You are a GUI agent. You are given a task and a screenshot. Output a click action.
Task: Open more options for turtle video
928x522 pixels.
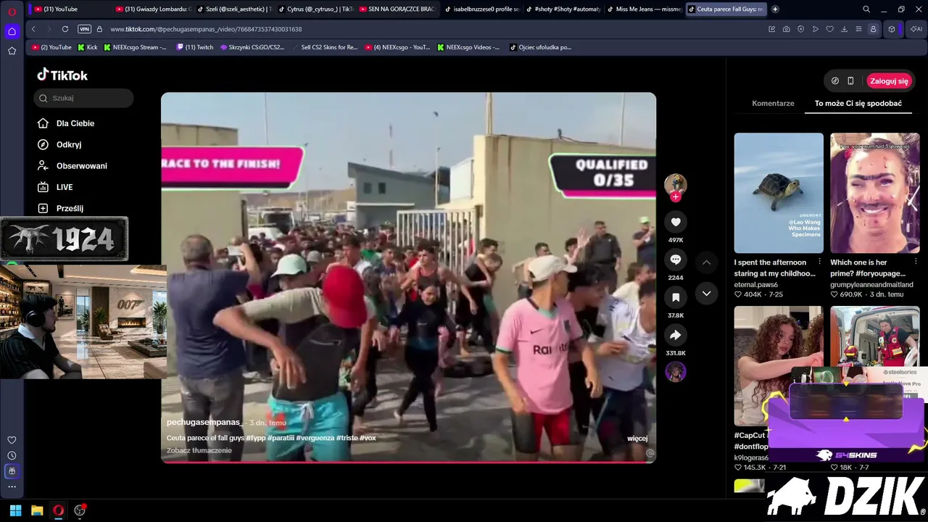tap(819, 262)
